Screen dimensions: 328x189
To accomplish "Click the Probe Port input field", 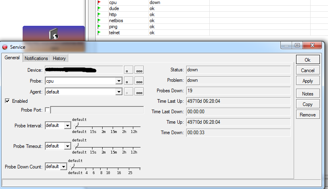I will click(97, 110).
